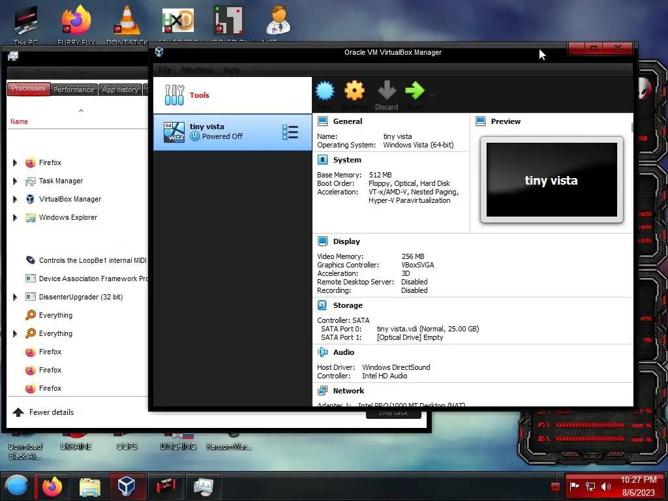This screenshot has width=668, height=501.
Task: Click the Task Manager title bar icon
Action: [x=13, y=56]
